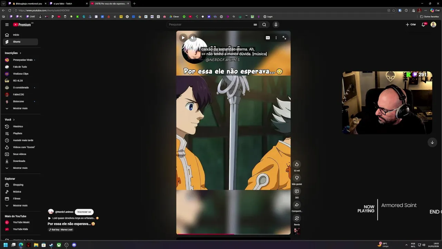Toggle closed captions on the Short
Viewport: 442px width, 249px height.
(x=268, y=38)
